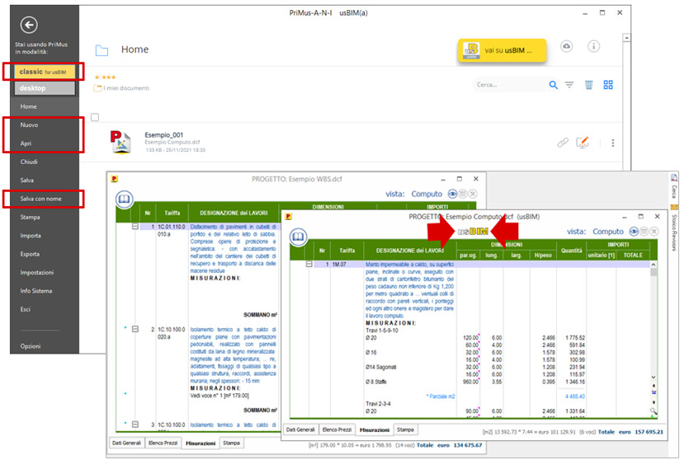
Task: Toggle eye visibility icon in Esempio Computo window
Action: (x=635, y=232)
